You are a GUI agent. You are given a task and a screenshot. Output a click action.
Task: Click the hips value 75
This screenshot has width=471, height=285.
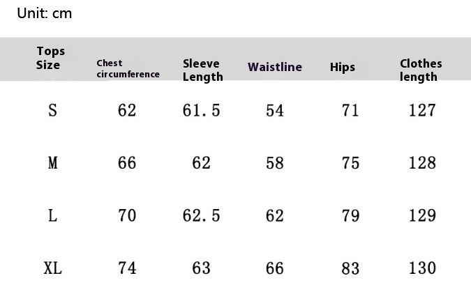pyautogui.click(x=350, y=163)
